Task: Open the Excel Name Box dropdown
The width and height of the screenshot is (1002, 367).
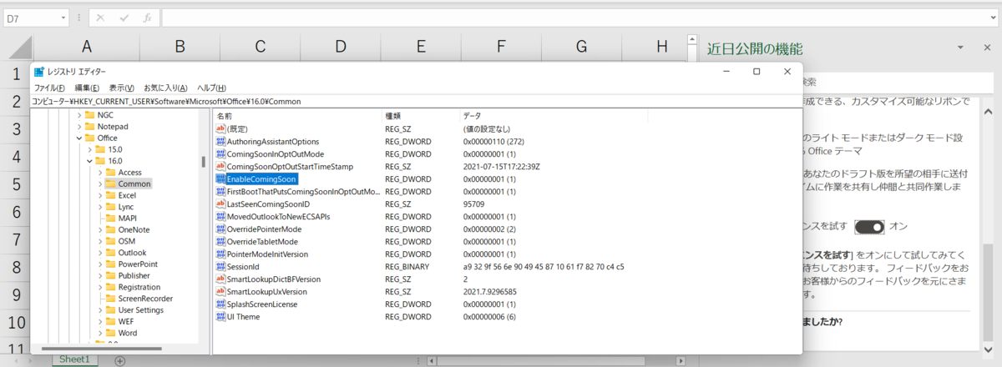Action: (64, 18)
